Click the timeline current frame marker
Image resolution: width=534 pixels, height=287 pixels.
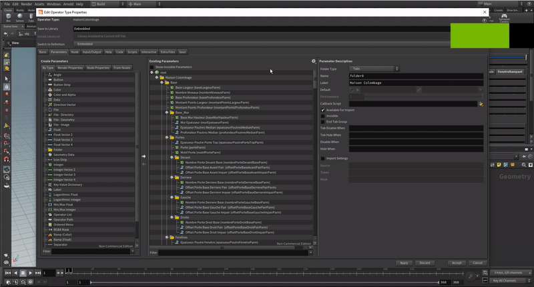[x=69, y=270]
